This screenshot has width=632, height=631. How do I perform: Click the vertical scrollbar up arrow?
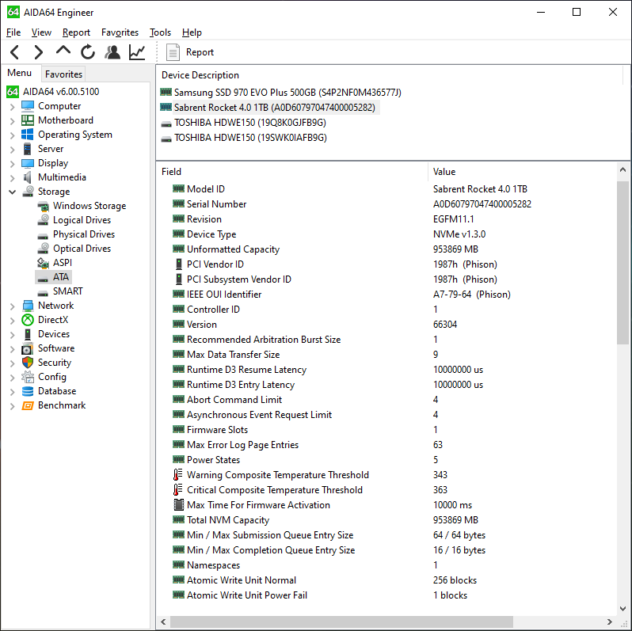[622, 169]
